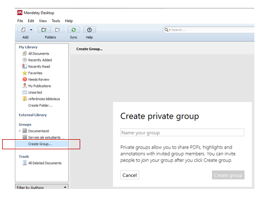Sync the library with green icon
265x199 pixels.
pos(74,30)
